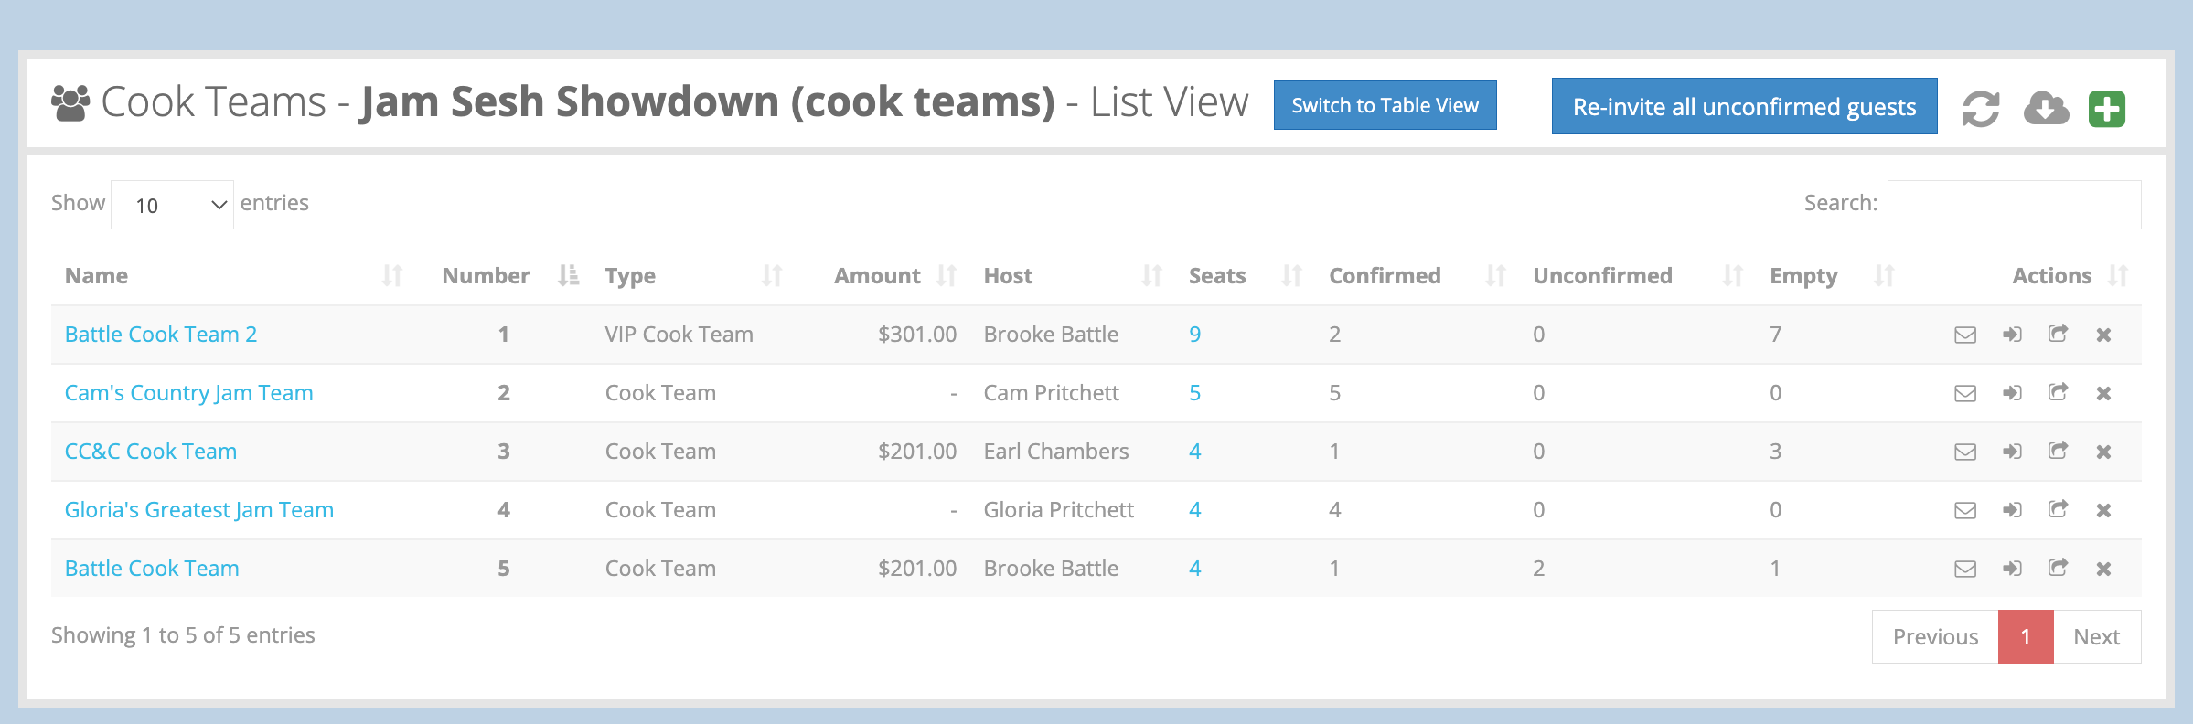Click the green plus add icon
Image resolution: width=2193 pixels, height=724 pixels.
pos(2107,109)
